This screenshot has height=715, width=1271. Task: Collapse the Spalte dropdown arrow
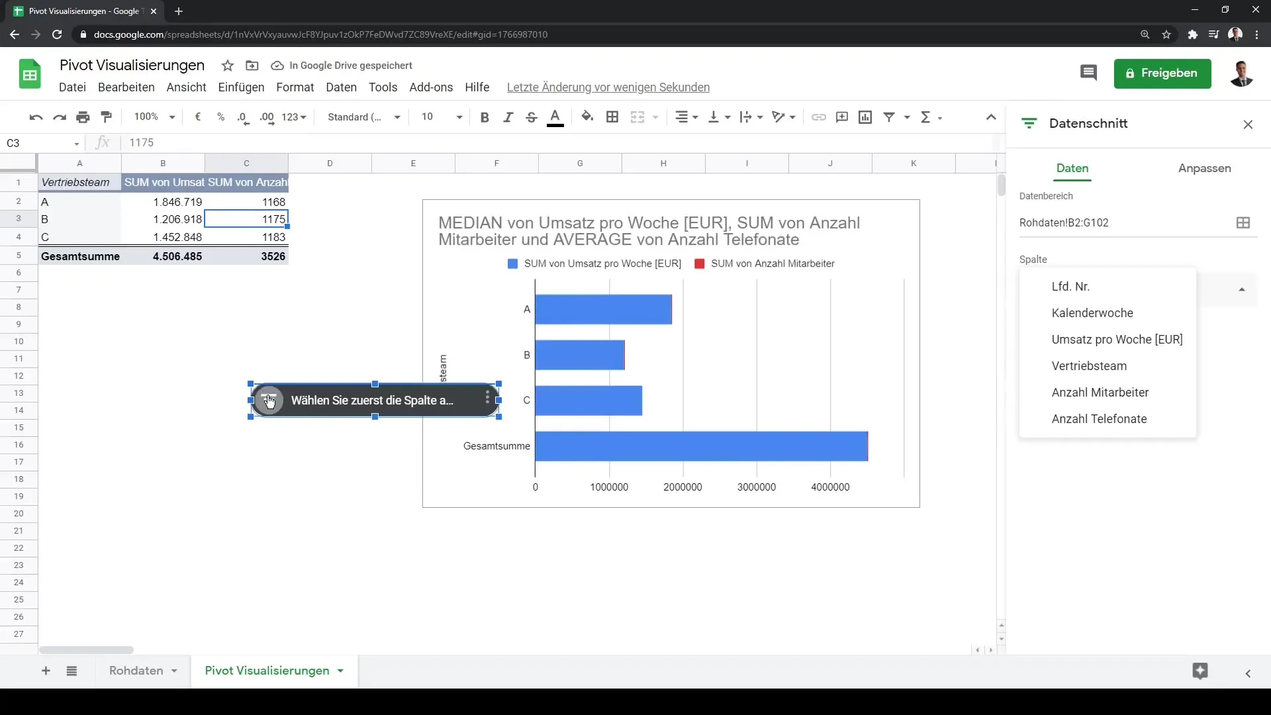click(1242, 289)
